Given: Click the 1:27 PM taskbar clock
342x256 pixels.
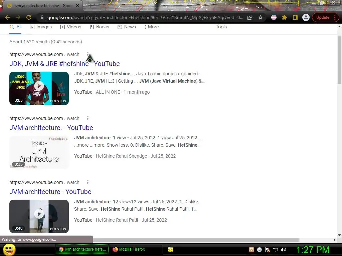Looking at the screenshot, I should pyautogui.click(x=313, y=250).
